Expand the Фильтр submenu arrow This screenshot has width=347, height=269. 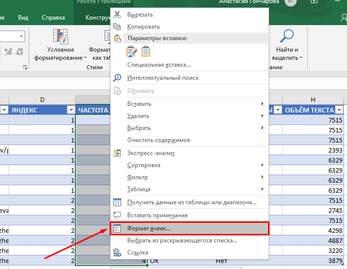[262, 177]
